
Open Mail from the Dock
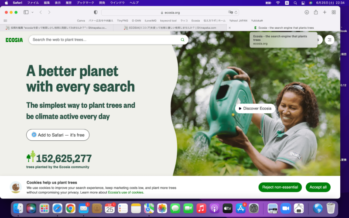pyautogui.click(x=83, y=208)
